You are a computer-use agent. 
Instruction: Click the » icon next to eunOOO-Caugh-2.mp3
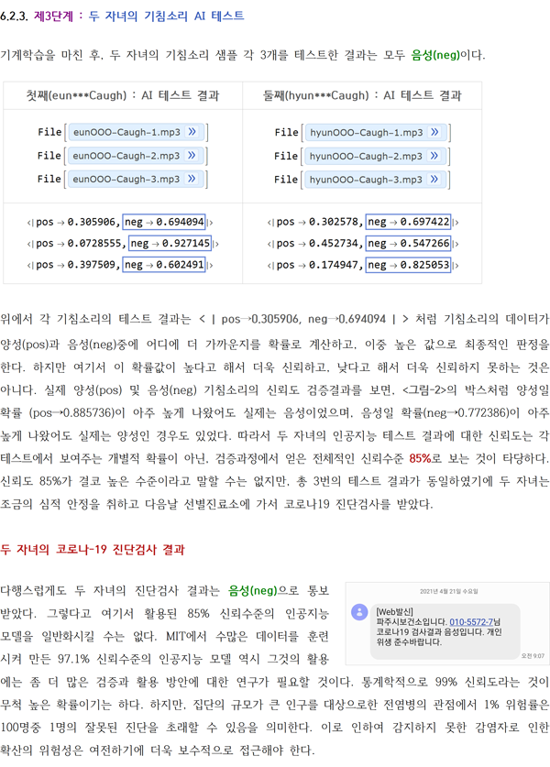tap(192, 155)
